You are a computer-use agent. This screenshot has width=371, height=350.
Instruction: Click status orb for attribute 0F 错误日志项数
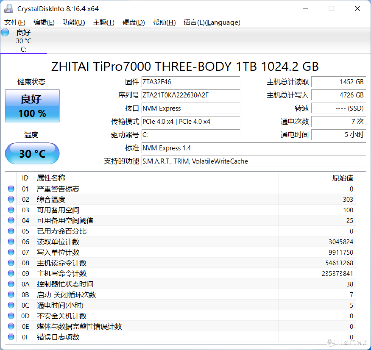click(11, 337)
